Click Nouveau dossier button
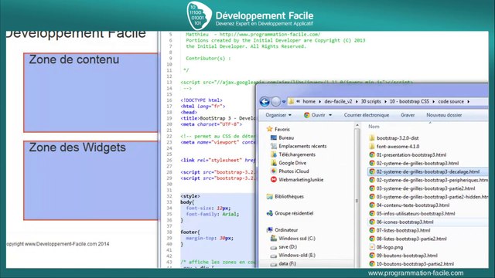Image resolution: width=495 pixels, height=278 pixels. [x=444, y=115]
